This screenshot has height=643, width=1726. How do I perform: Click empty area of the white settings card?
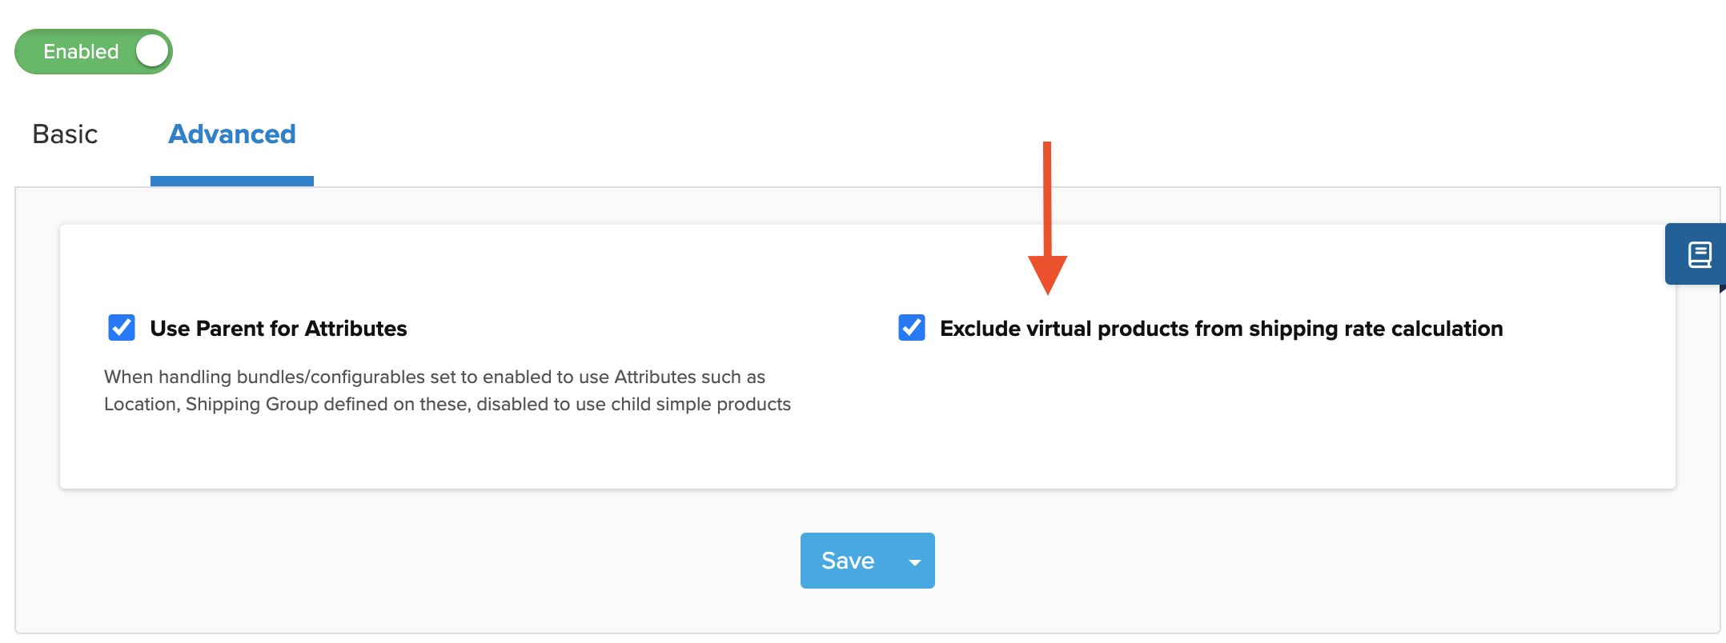[1201, 432]
